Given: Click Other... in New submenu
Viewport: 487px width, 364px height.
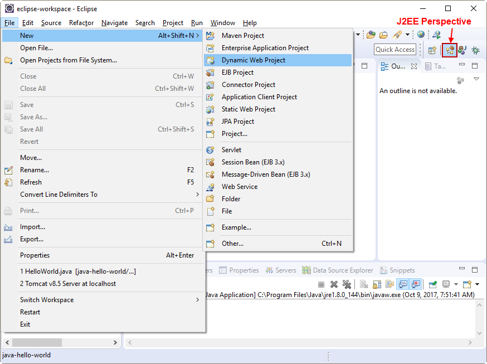Looking at the screenshot, I should click(x=277, y=244).
